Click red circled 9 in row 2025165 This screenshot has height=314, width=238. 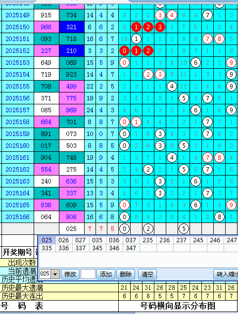231,205
